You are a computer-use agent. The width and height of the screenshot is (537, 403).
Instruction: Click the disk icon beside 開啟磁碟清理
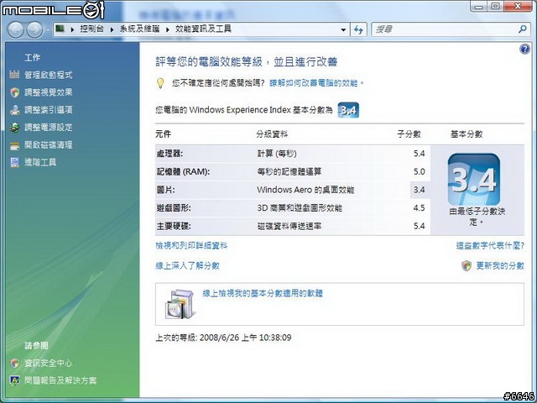pos(15,145)
